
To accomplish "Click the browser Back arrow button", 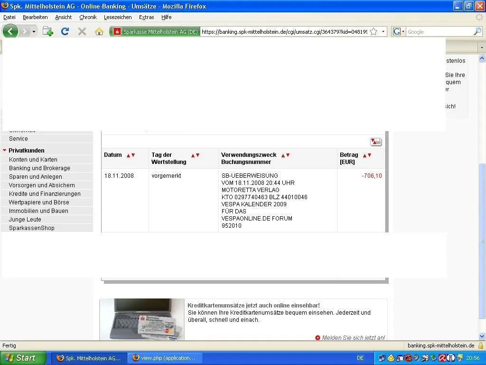I will click(x=10, y=31).
